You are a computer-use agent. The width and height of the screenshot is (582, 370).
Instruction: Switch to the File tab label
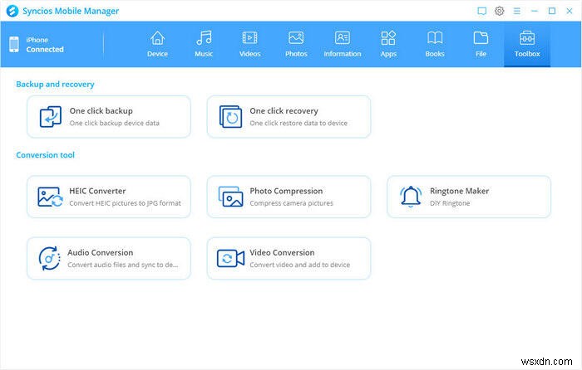click(x=481, y=54)
